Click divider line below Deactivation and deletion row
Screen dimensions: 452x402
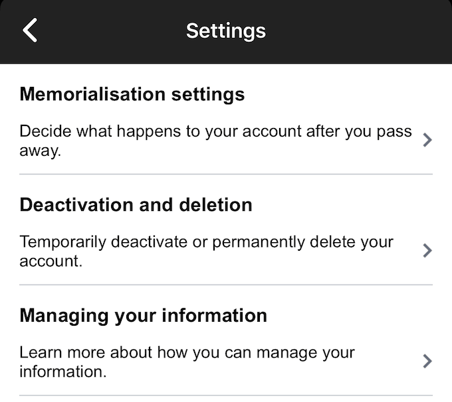click(226, 285)
